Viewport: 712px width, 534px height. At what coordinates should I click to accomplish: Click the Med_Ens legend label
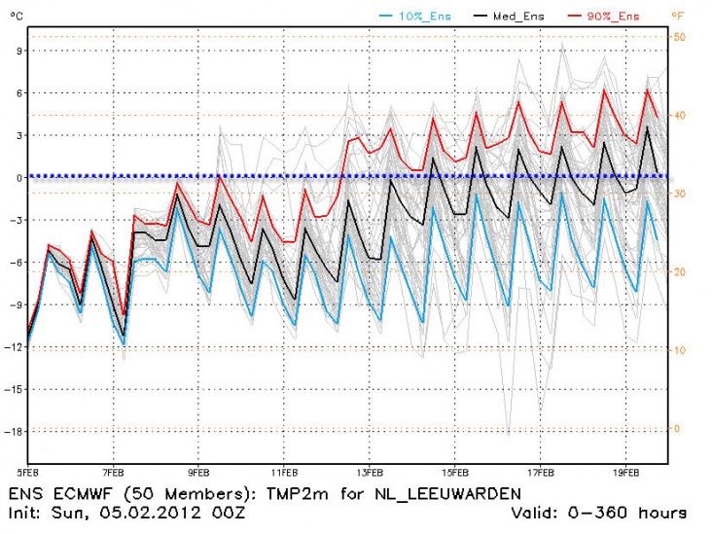[518, 17]
